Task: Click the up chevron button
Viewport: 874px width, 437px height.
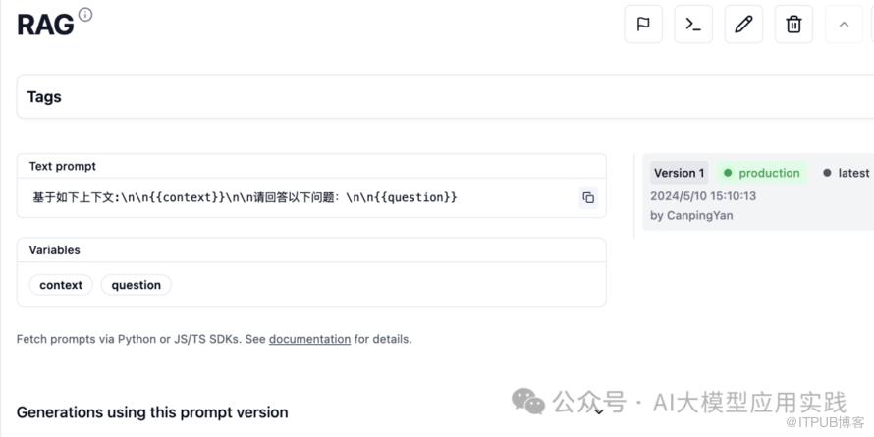Action: point(844,24)
